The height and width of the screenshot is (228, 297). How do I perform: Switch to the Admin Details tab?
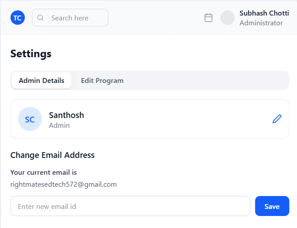(42, 81)
